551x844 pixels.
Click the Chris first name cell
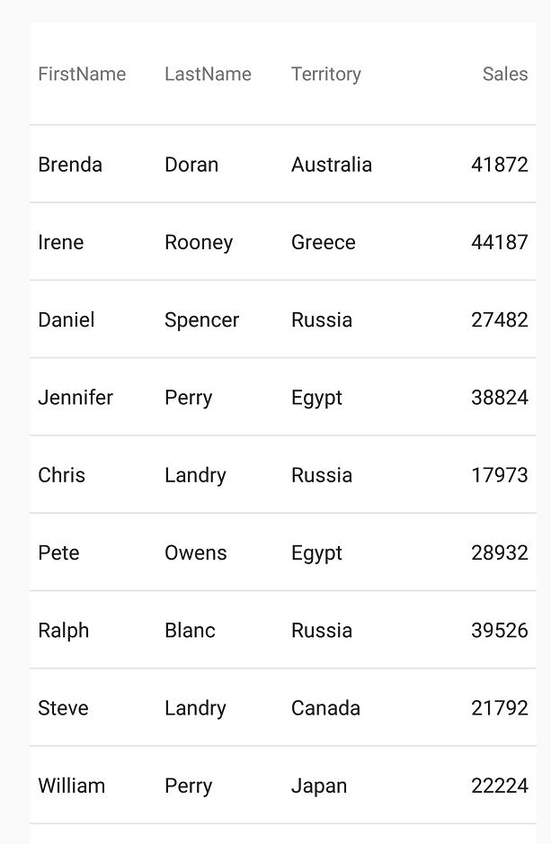[62, 475]
